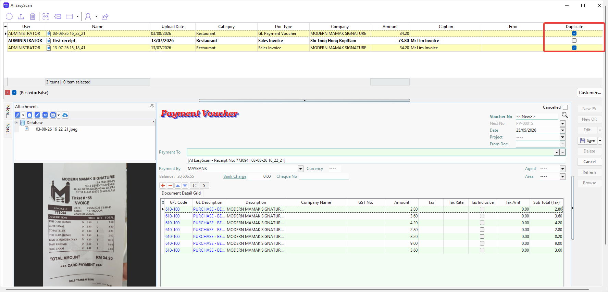Click the refresh icon in the top toolbar
The height and width of the screenshot is (292, 608).
coord(9,16)
